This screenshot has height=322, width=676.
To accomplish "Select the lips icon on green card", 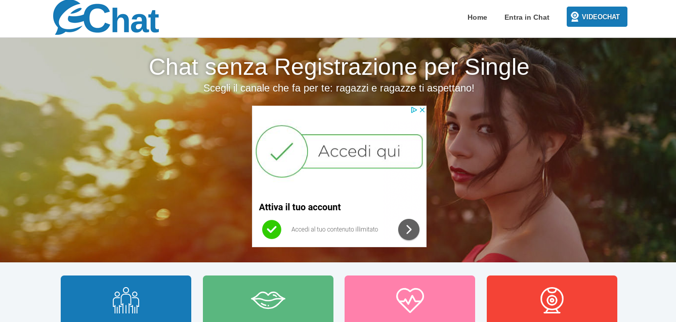I will pos(268,300).
